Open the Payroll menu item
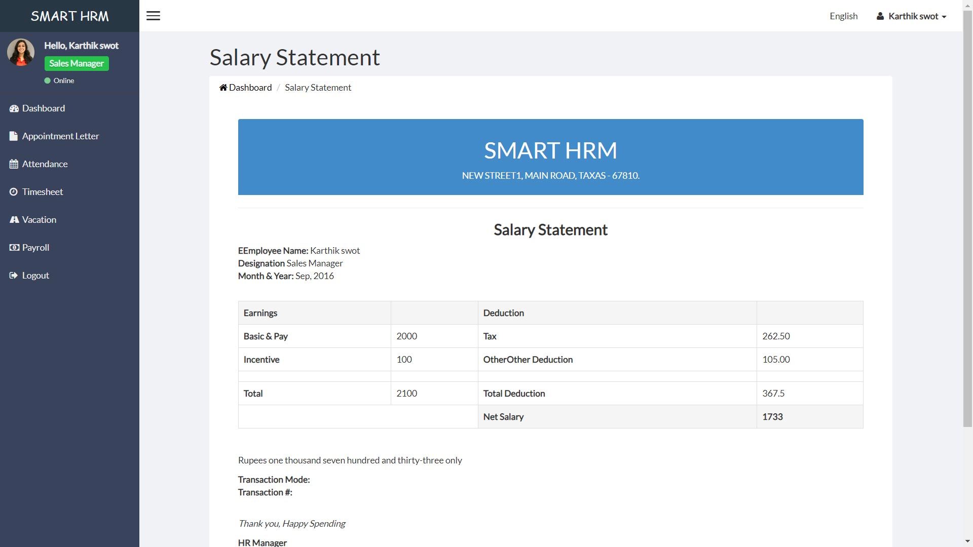The width and height of the screenshot is (973, 547). tap(35, 248)
